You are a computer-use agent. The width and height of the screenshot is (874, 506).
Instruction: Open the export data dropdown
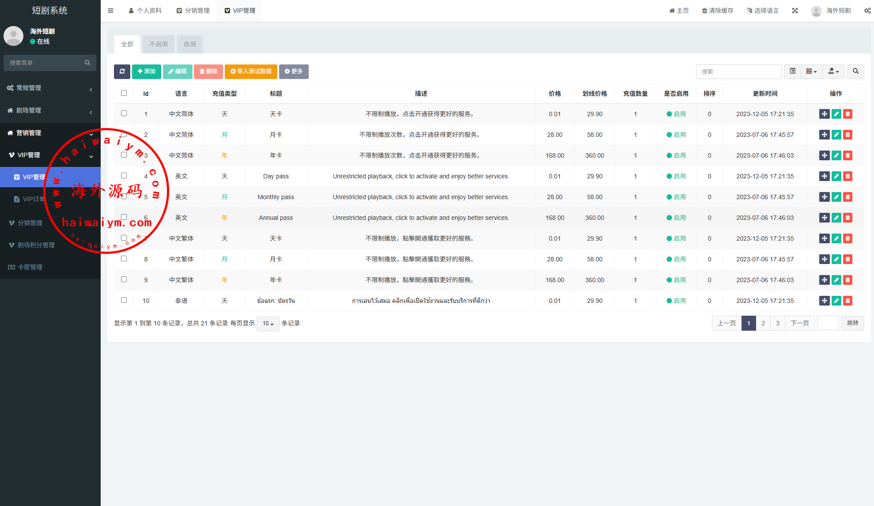[833, 72]
